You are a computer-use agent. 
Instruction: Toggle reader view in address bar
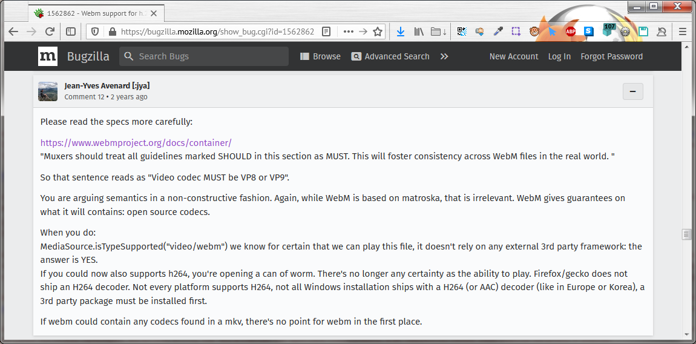(326, 31)
